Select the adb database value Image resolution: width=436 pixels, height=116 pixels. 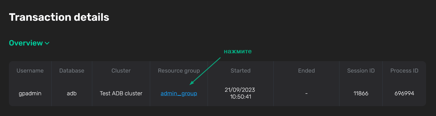pyautogui.click(x=72, y=94)
